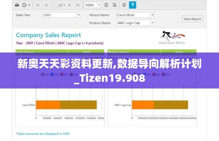Image resolution: width=219 pixels, height=141 pixels.
Task: Click the Sales amounts displayed in USD note
Action: [42, 134]
